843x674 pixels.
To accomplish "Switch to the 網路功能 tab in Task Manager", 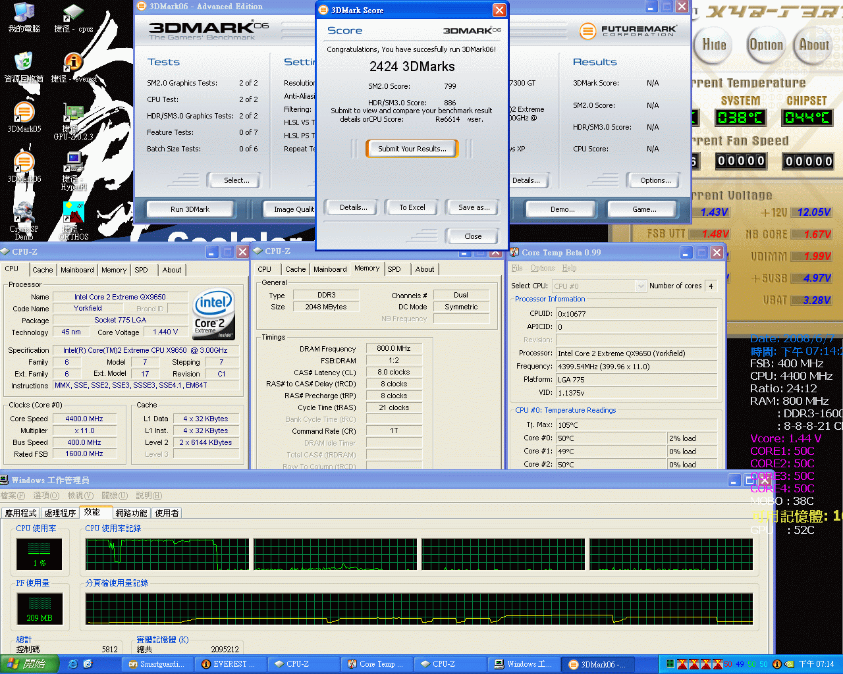I will click(x=132, y=513).
